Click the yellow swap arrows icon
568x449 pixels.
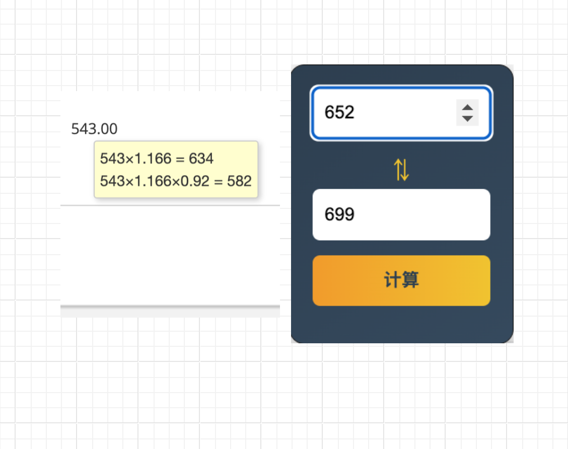pyautogui.click(x=401, y=170)
